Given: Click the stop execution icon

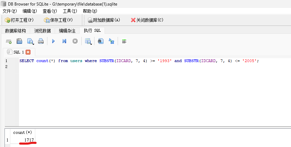Looking at the screenshot, I should tap(75, 41).
